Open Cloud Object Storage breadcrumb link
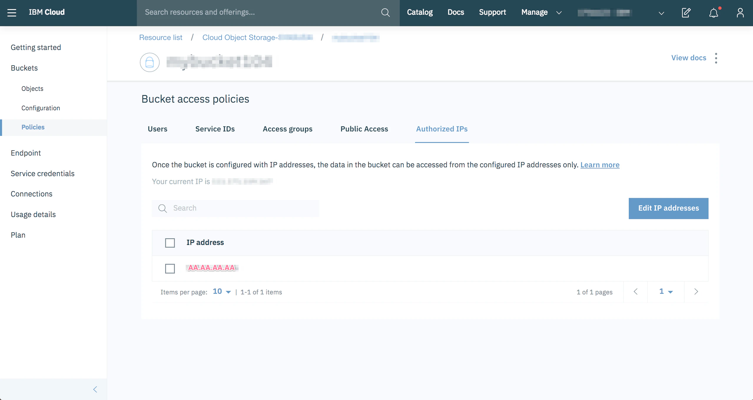 [258, 37]
